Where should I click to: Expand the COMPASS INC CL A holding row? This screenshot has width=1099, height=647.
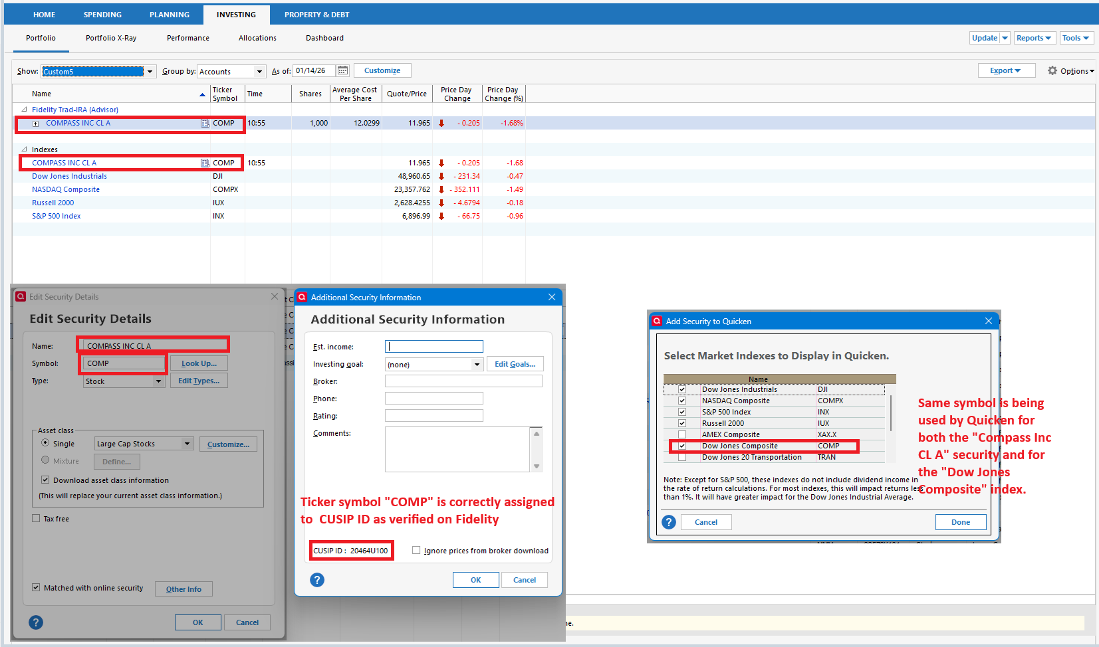click(36, 124)
